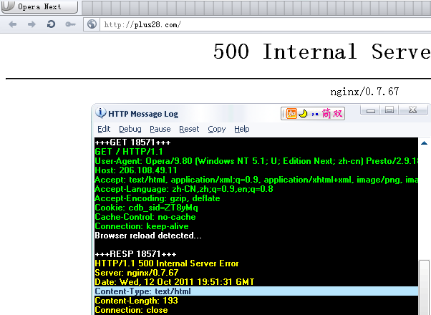Click the '+++RESP 18571+++' line

tap(135, 254)
